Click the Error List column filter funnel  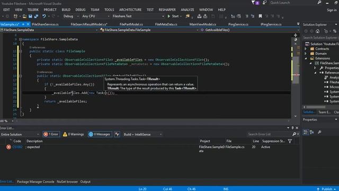[290, 141]
